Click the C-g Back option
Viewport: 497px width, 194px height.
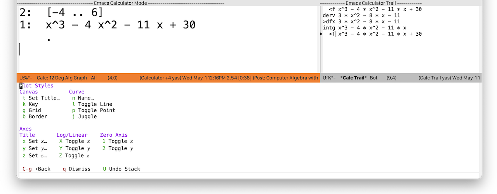pos(36,169)
